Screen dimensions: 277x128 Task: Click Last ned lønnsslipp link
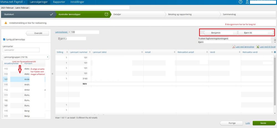coord(245,47)
